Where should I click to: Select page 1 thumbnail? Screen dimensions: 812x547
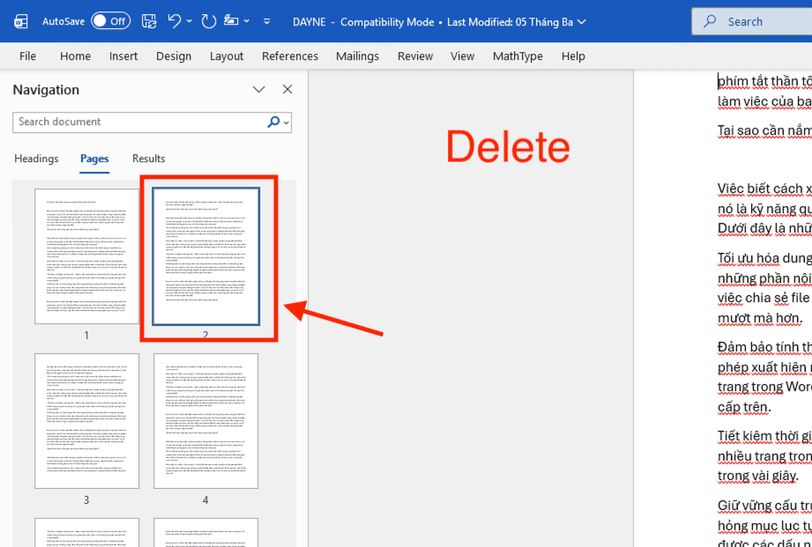click(86, 256)
